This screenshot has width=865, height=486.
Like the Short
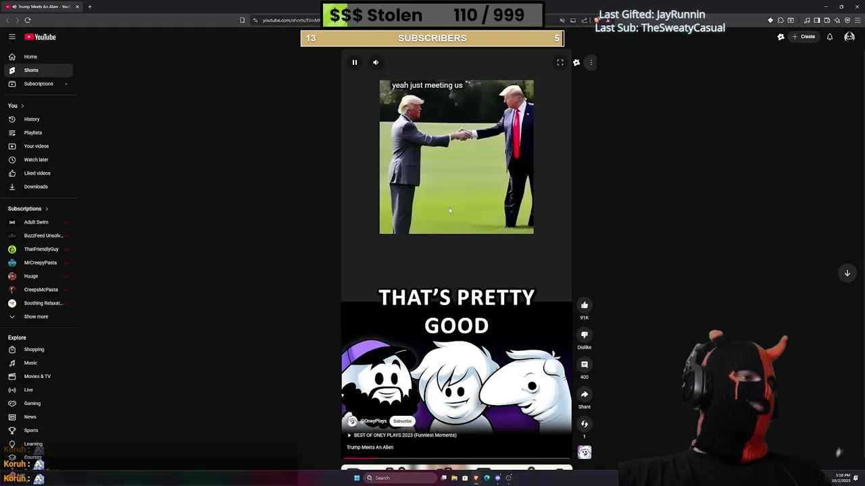tap(585, 305)
